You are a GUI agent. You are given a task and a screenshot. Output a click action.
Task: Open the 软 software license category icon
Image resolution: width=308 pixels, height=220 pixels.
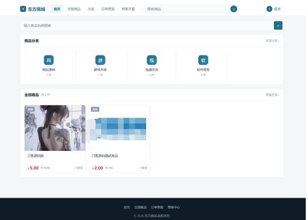pos(203,60)
